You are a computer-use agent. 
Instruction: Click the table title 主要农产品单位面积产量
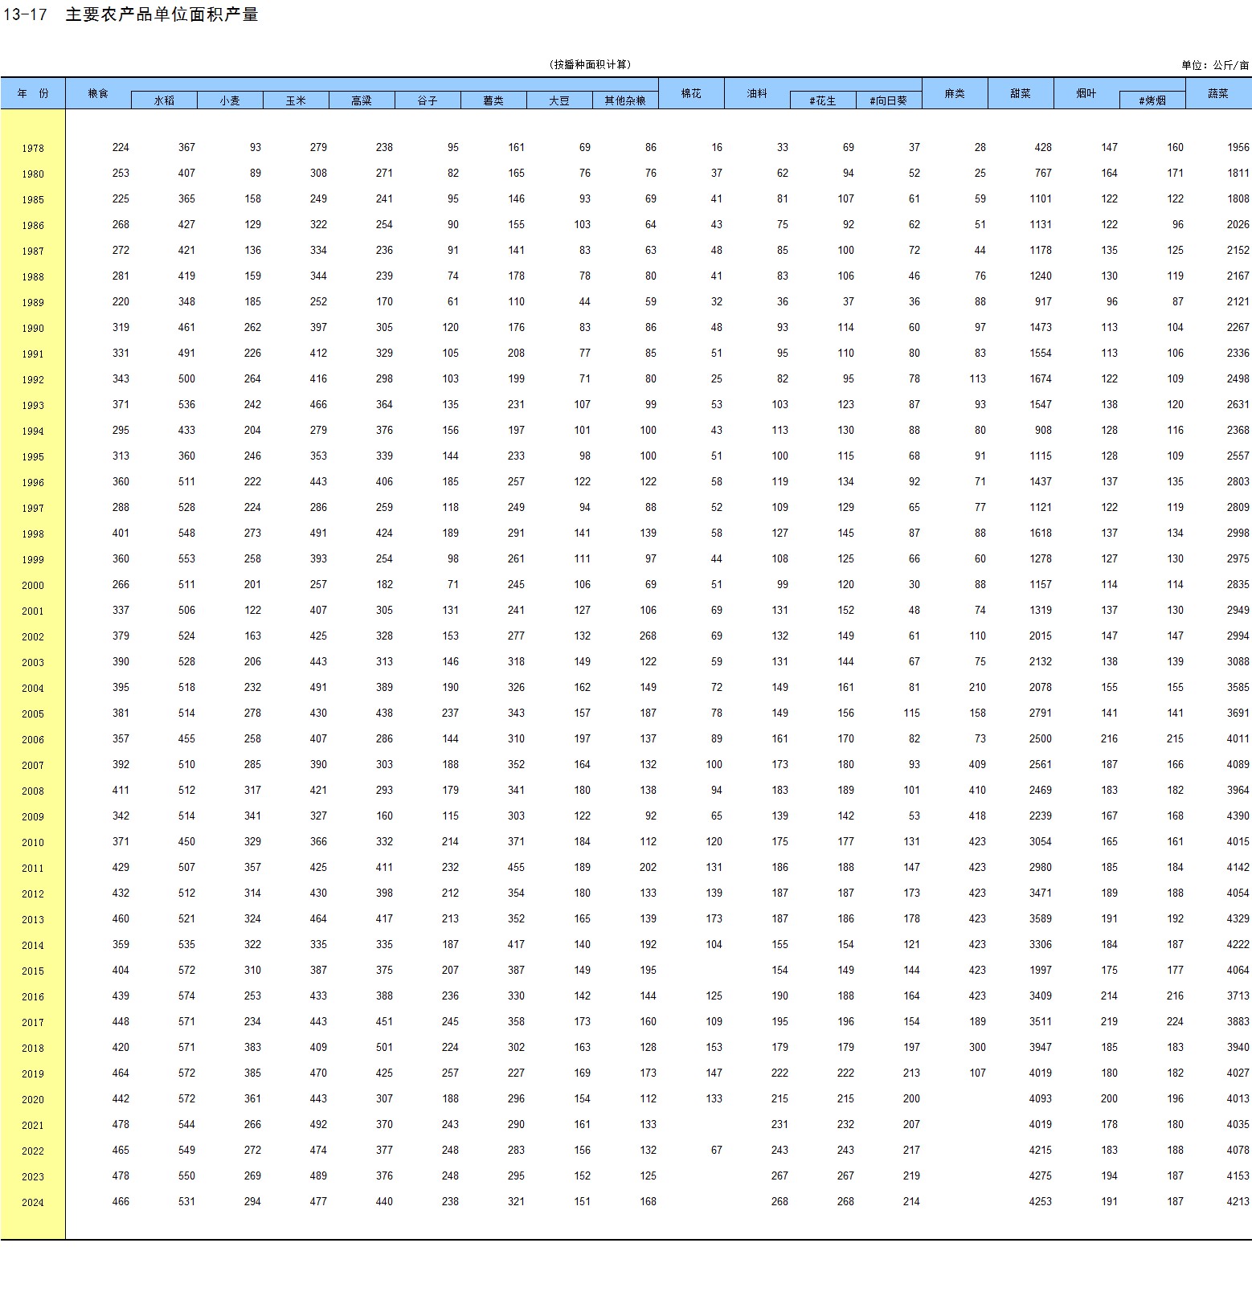coord(162,14)
